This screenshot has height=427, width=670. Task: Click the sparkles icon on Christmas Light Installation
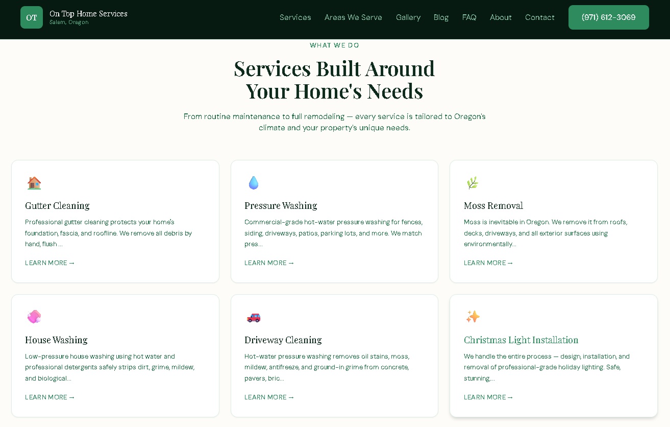coord(473,317)
